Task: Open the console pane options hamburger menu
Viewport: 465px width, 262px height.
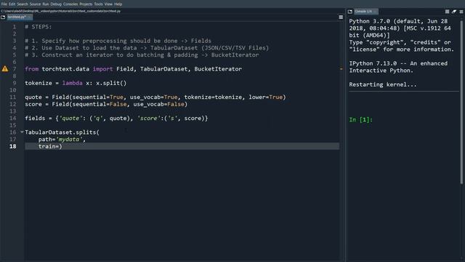Action: [461, 12]
